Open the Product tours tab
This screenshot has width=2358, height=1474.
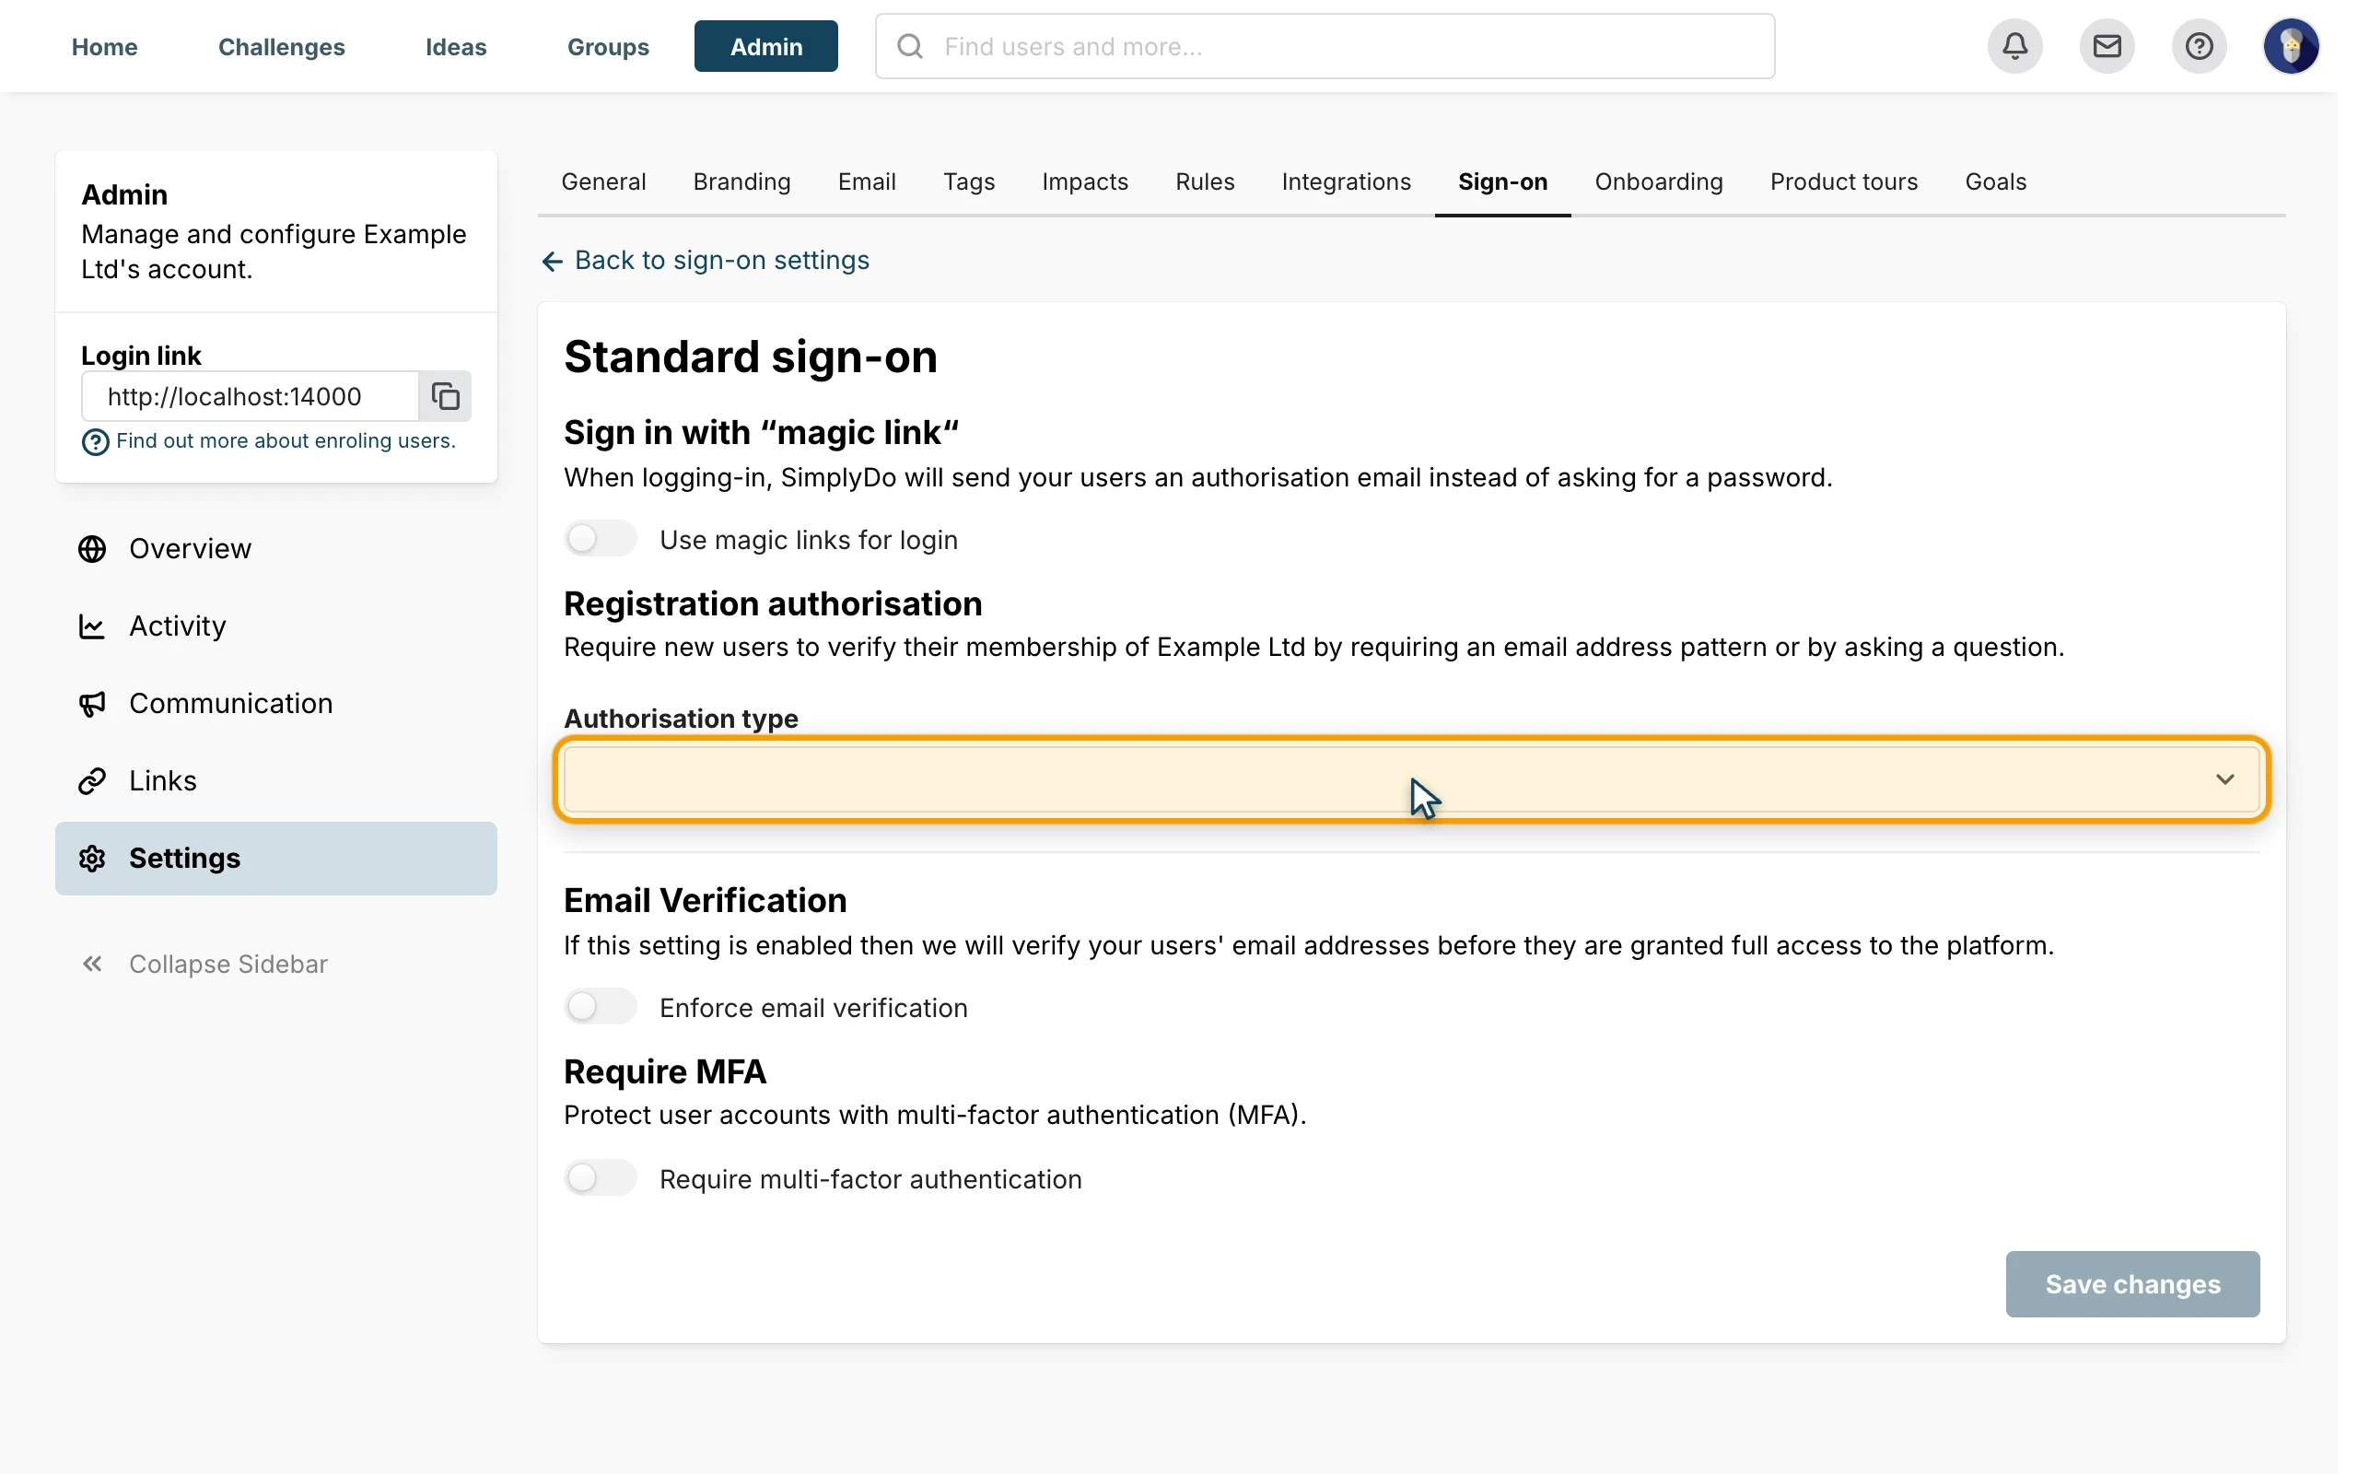pyautogui.click(x=1843, y=181)
